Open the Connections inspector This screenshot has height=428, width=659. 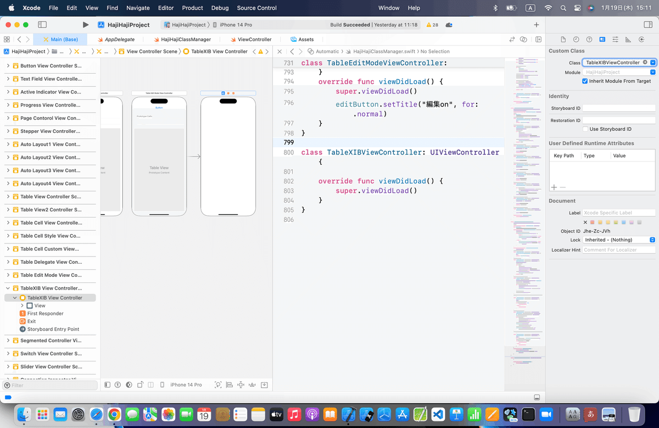(641, 40)
